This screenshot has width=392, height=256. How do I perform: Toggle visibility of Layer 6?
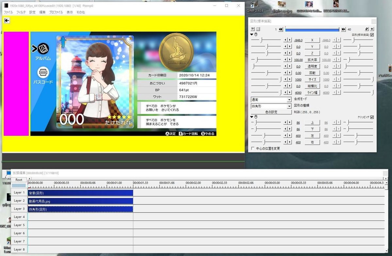19,233
